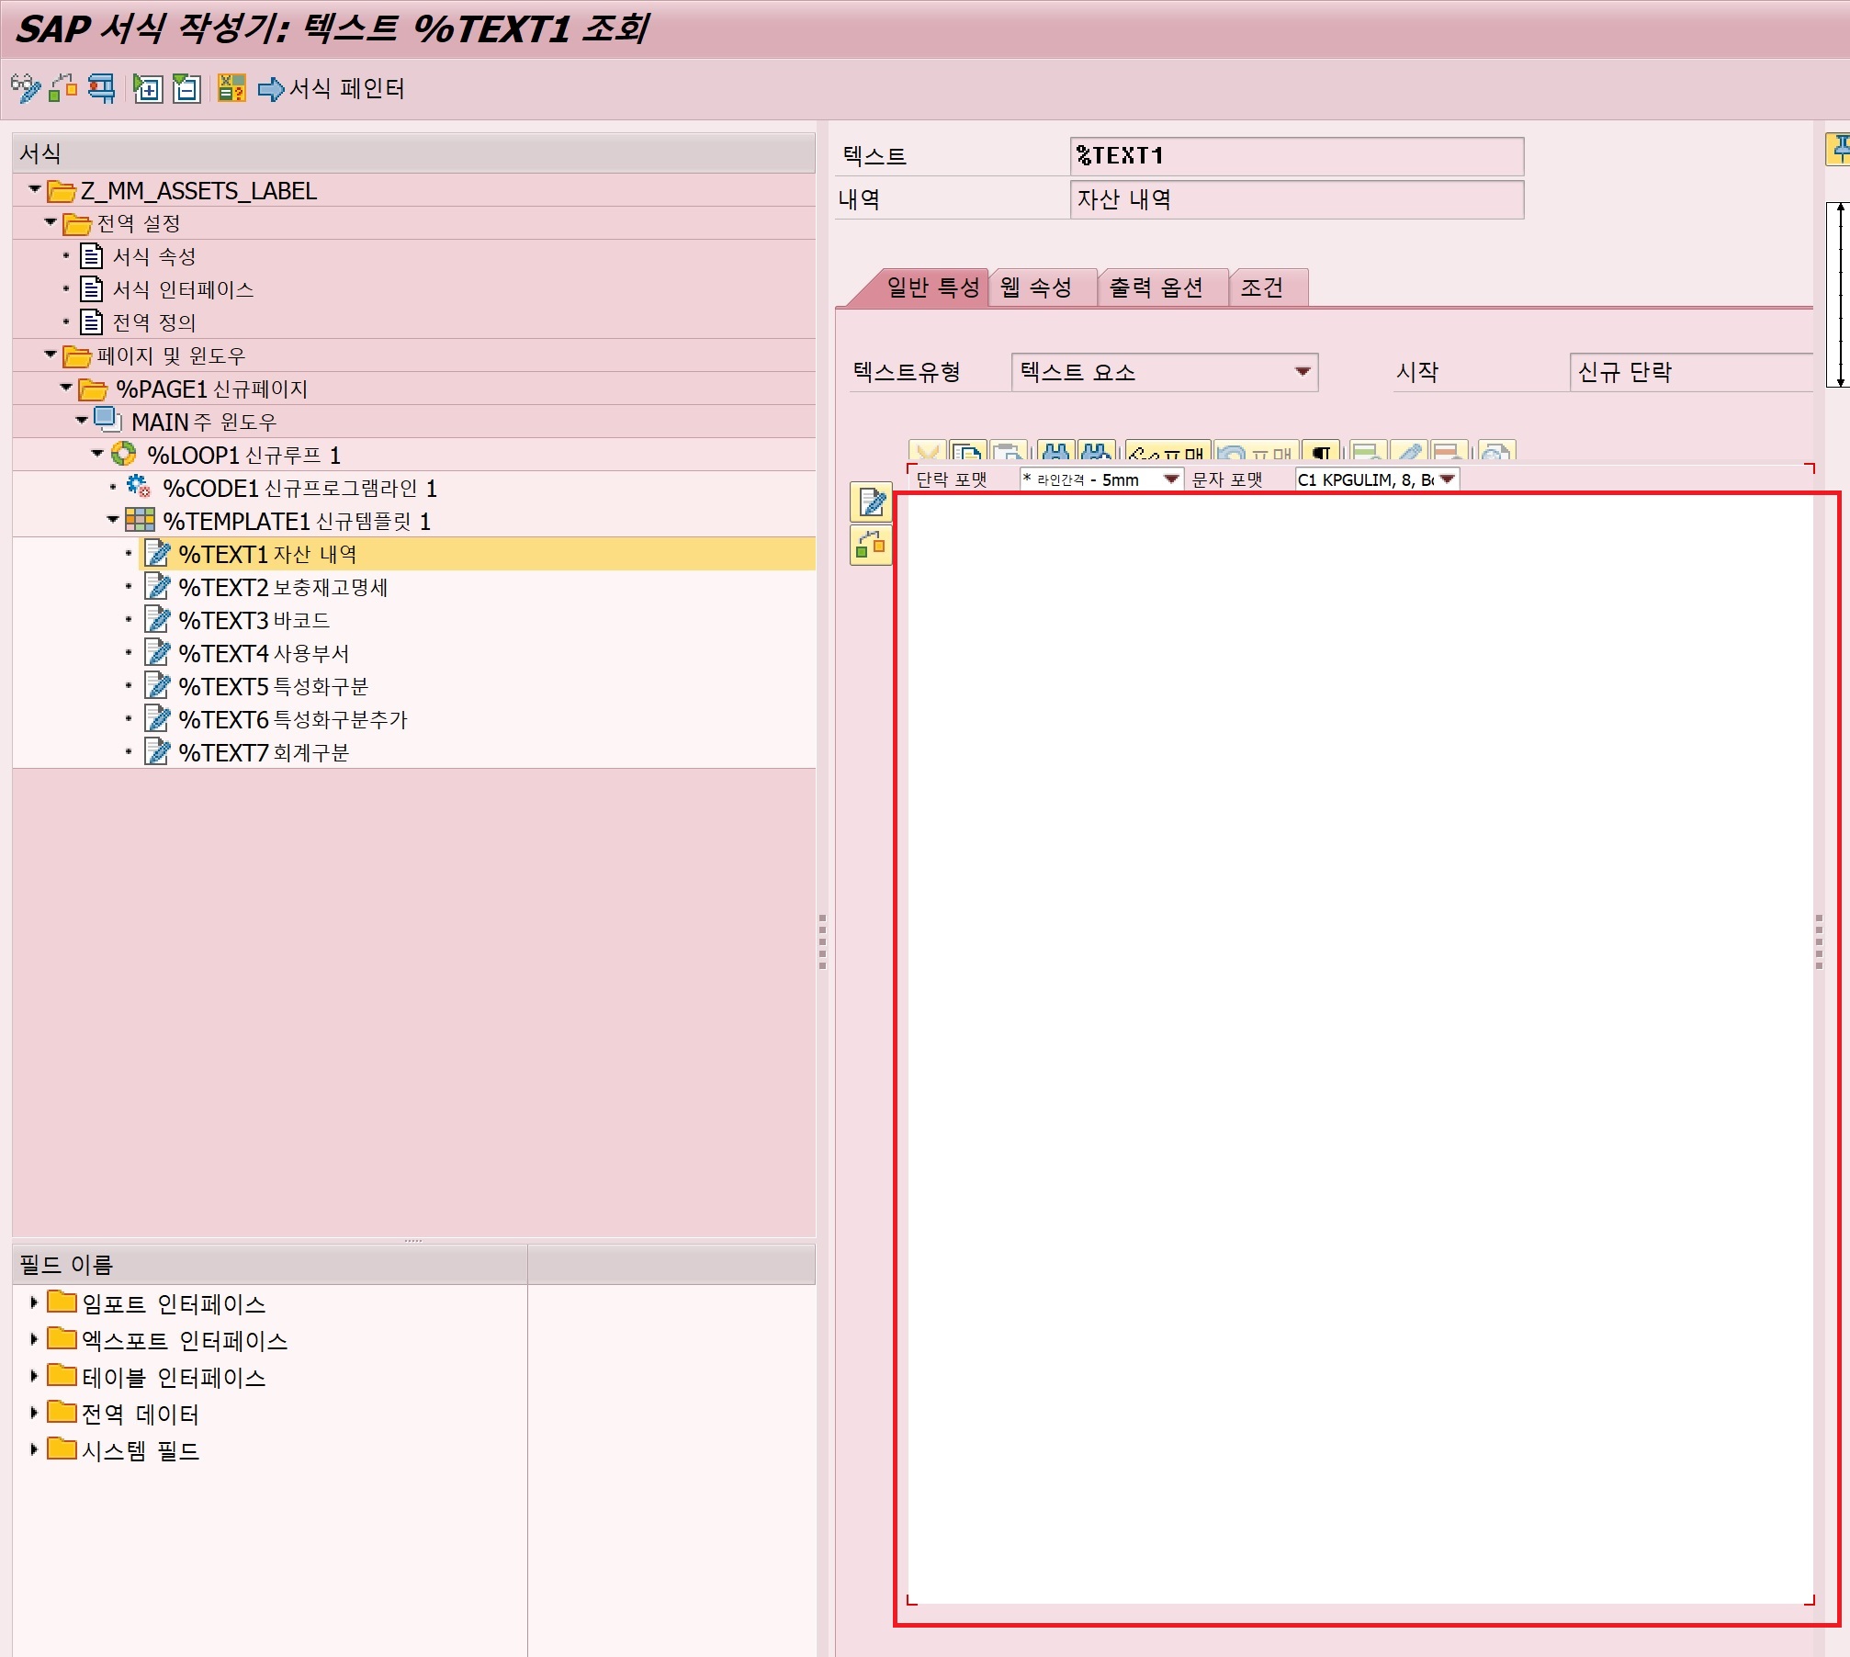Click the %TEMPLATE1 table grid icon
This screenshot has width=1850, height=1657.
point(140,520)
